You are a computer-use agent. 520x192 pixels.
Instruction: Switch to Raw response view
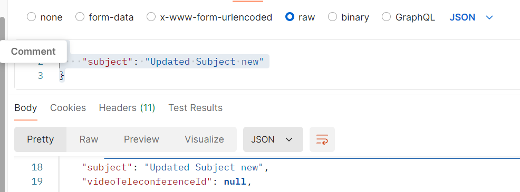click(x=89, y=139)
